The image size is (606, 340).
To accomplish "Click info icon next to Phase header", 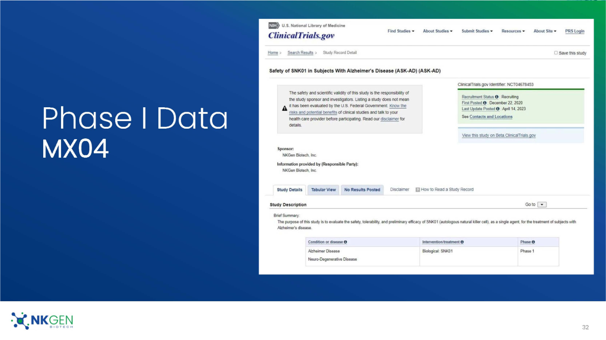I will tap(533, 242).
